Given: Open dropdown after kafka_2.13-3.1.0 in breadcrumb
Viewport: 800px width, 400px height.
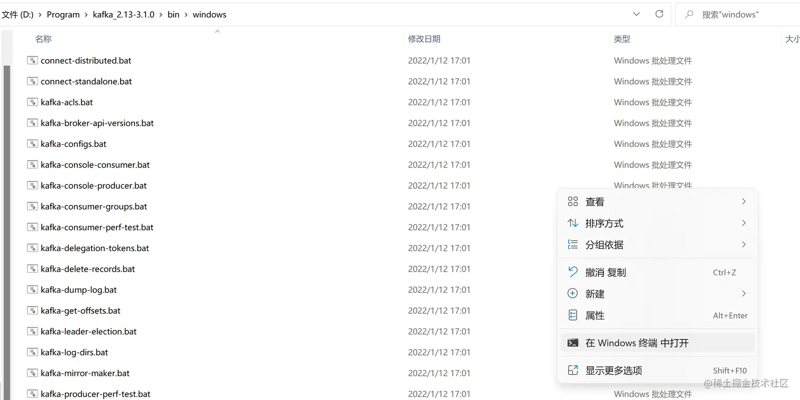Looking at the screenshot, I should tap(161, 15).
